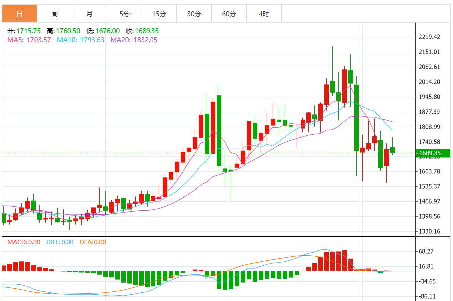
Task: Click the MA10 1793.63 indicator label
Action: [x=80, y=40]
